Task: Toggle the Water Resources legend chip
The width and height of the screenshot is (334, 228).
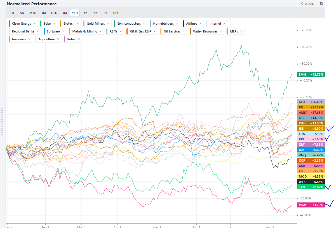Action: [x=205, y=32]
